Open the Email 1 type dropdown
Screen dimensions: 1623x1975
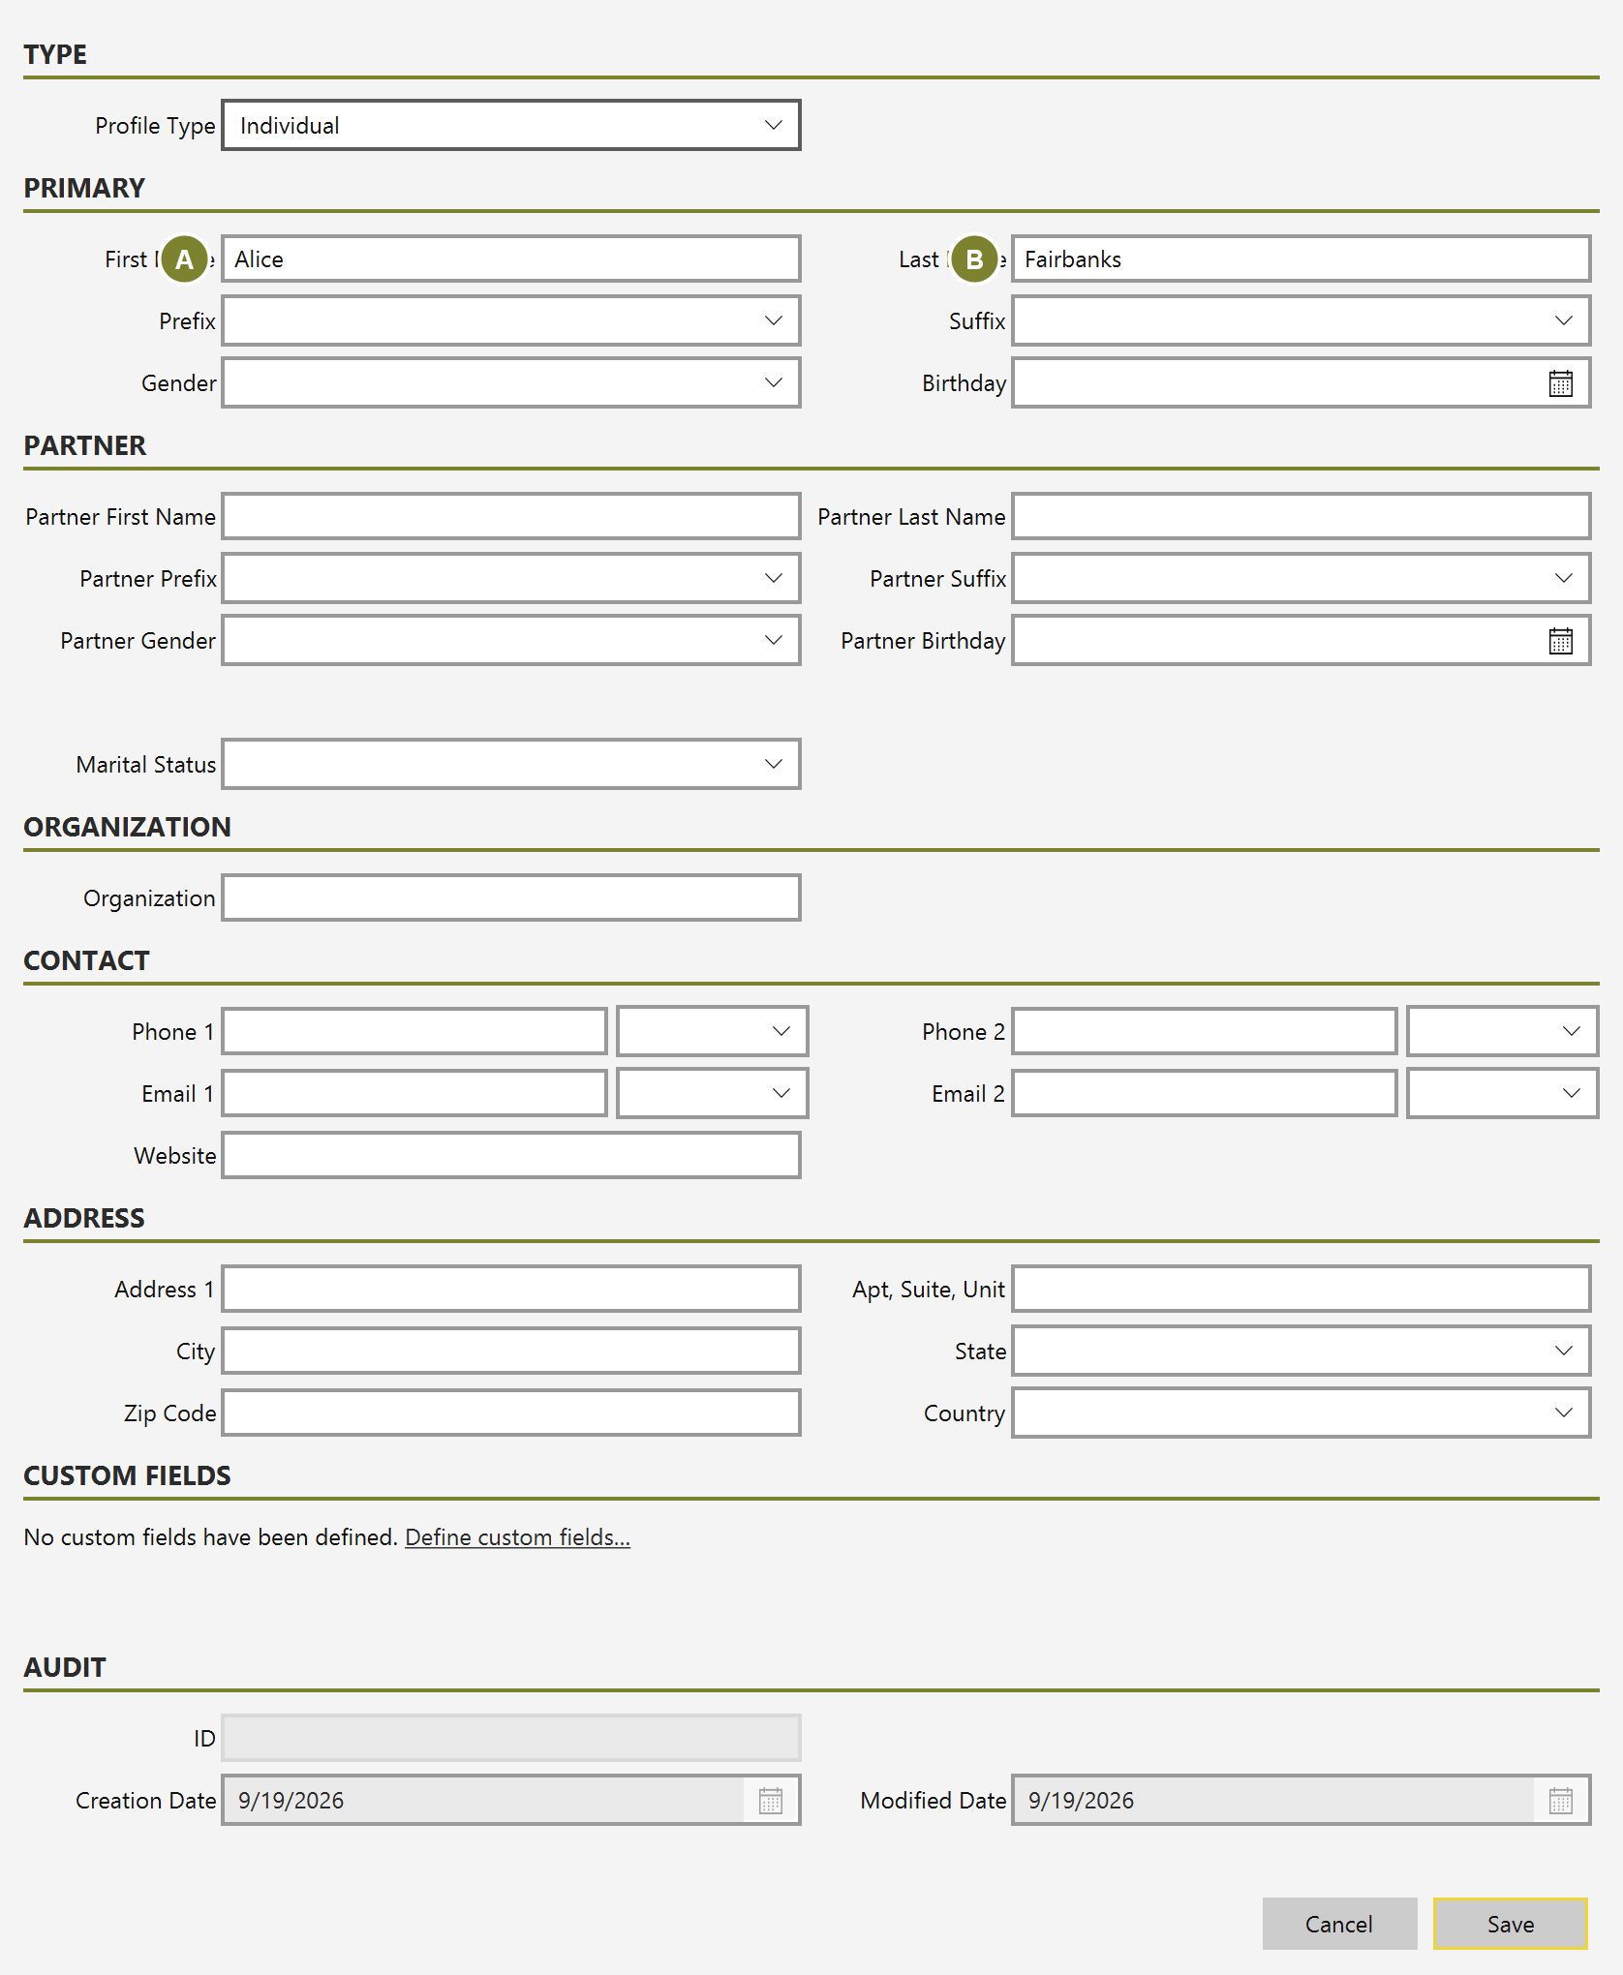pos(712,1093)
